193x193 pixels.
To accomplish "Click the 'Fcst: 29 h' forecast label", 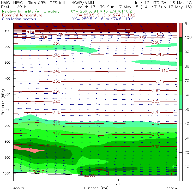I will (14, 7).
